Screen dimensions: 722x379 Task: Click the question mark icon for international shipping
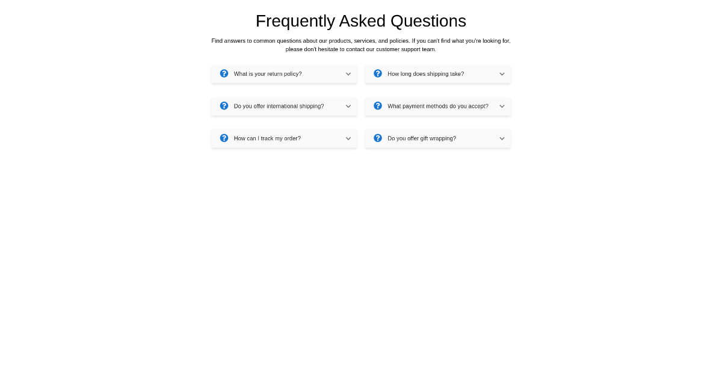(224, 106)
